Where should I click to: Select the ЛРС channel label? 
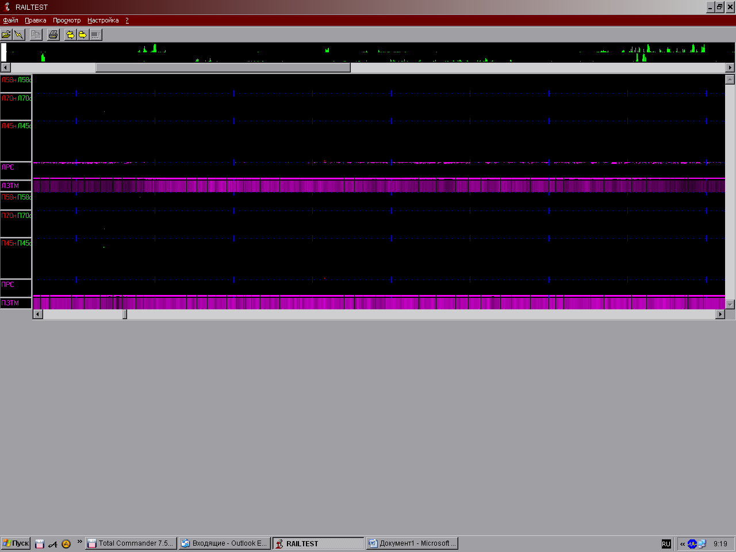[16, 171]
